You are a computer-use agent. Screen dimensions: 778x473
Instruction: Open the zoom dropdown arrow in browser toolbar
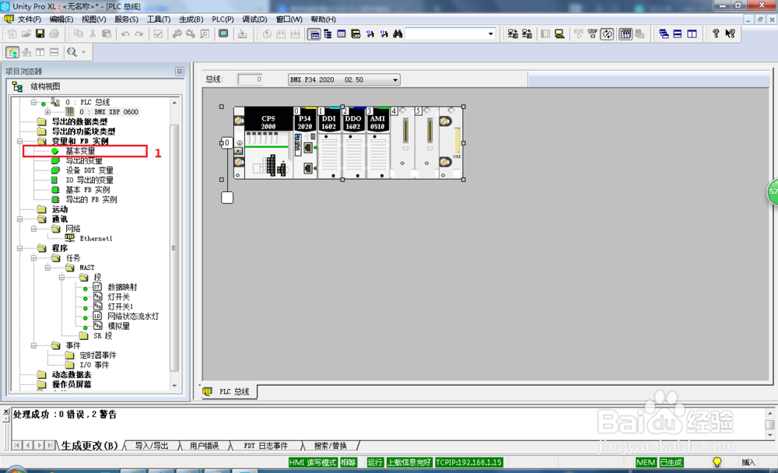tap(83, 52)
